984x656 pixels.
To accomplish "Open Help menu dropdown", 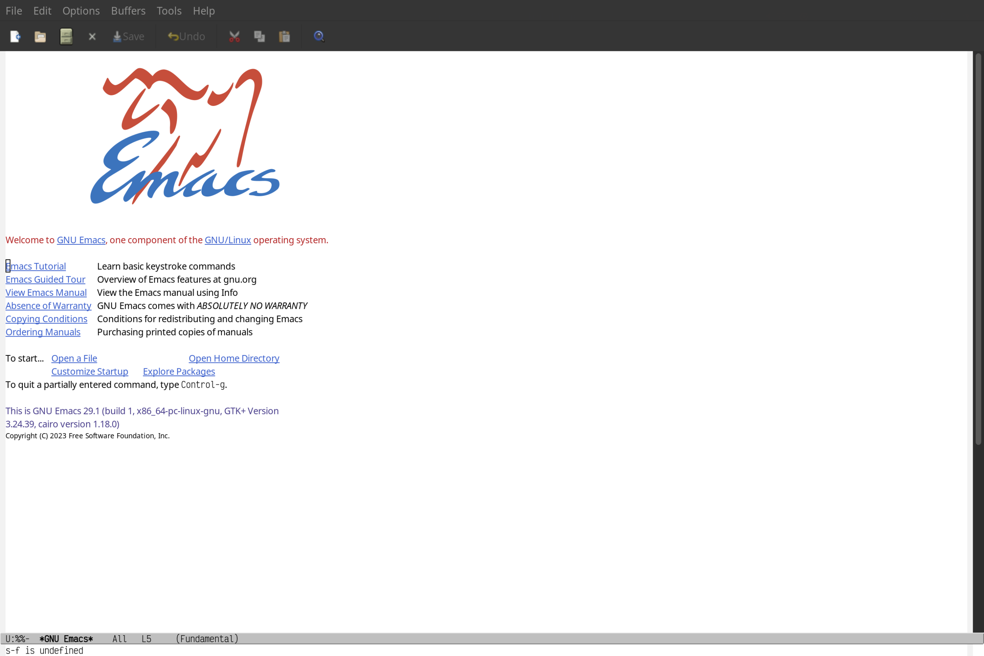I will coord(204,10).
